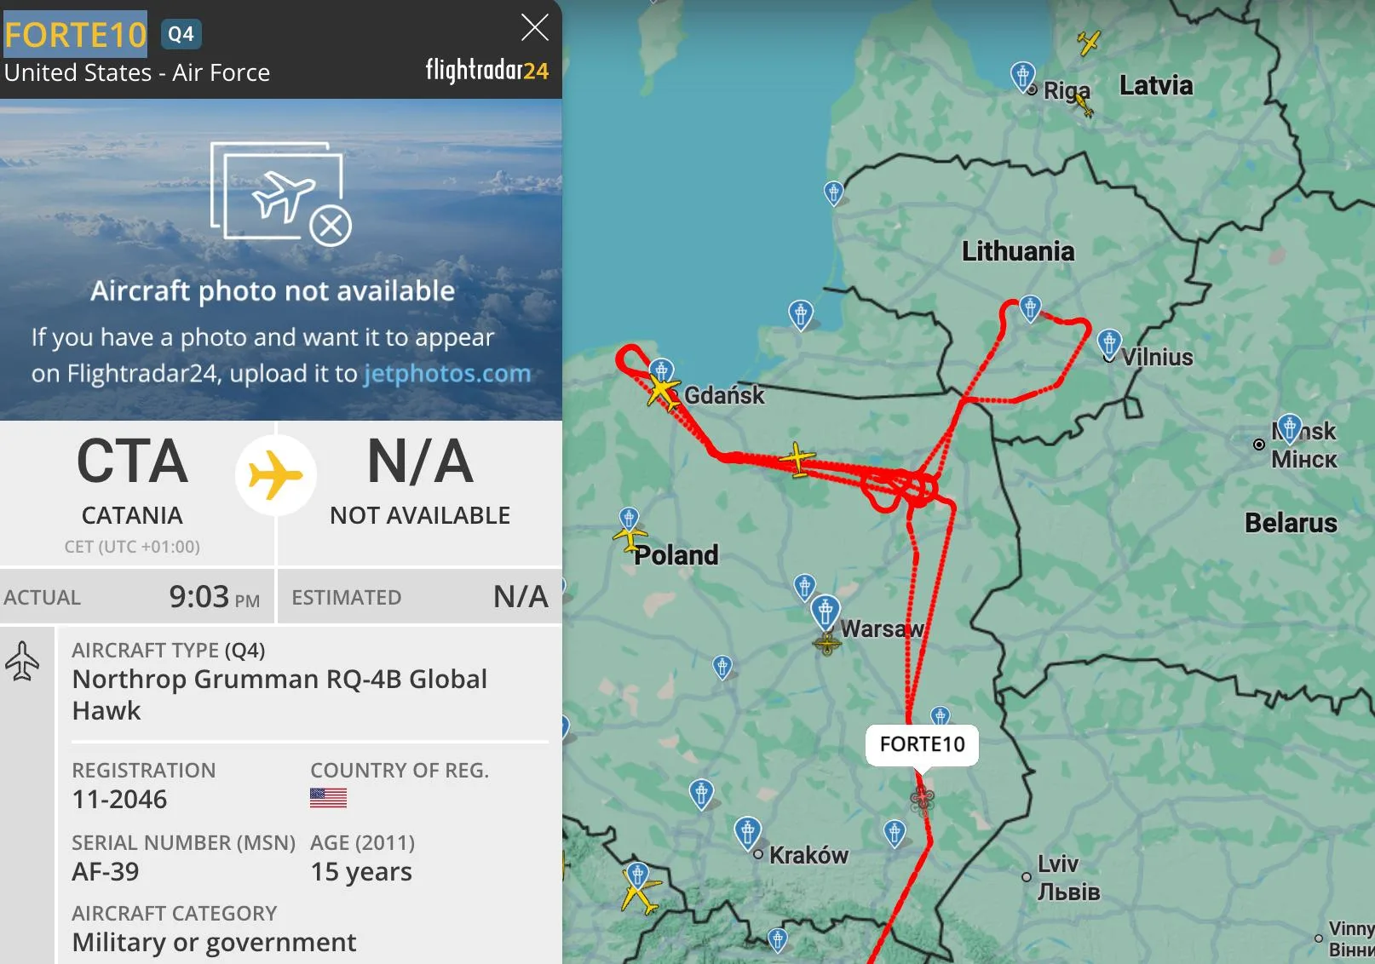Viewport: 1375px width, 964px height.
Task: Select the yellow aircraft near Riga at the top
Action: click(x=1088, y=41)
